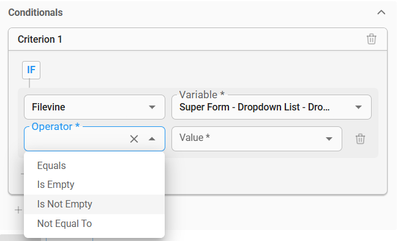This screenshot has width=398, height=241.
Task: Delete Criterion 1 using header trash icon
Action: pyautogui.click(x=371, y=39)
